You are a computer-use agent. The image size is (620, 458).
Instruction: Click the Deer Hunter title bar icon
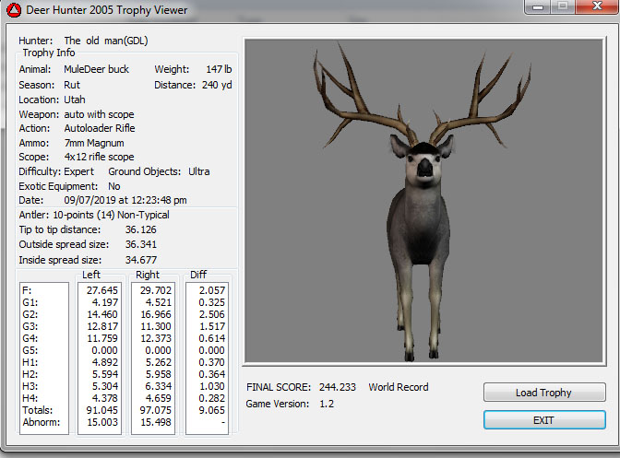point(13,11)
